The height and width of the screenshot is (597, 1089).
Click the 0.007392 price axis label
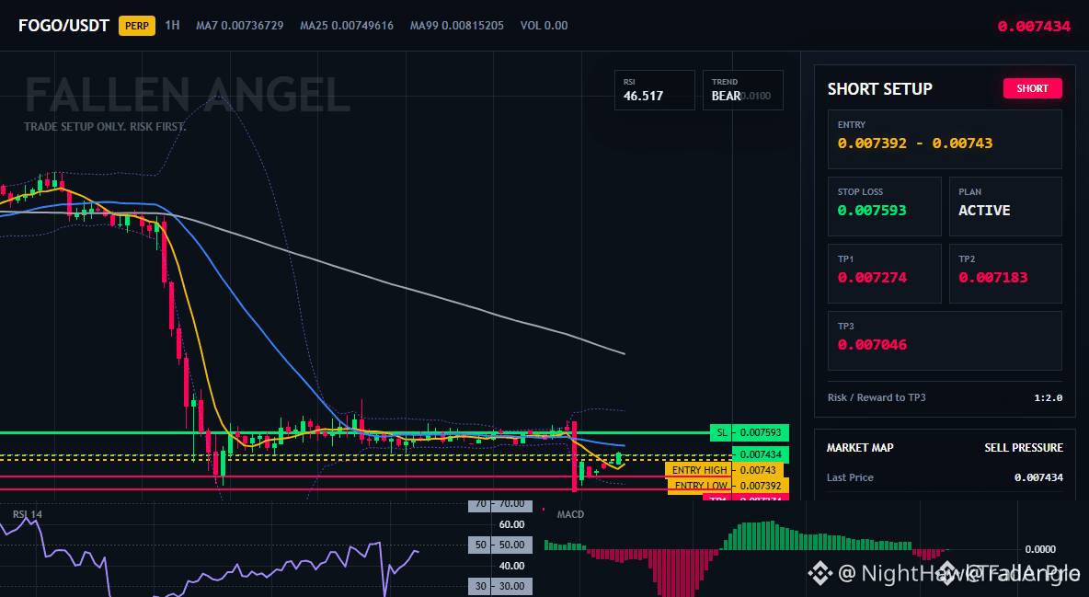[761, 486]
